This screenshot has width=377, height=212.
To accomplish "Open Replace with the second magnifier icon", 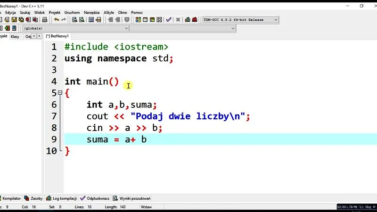I will (x=82, y=20).
